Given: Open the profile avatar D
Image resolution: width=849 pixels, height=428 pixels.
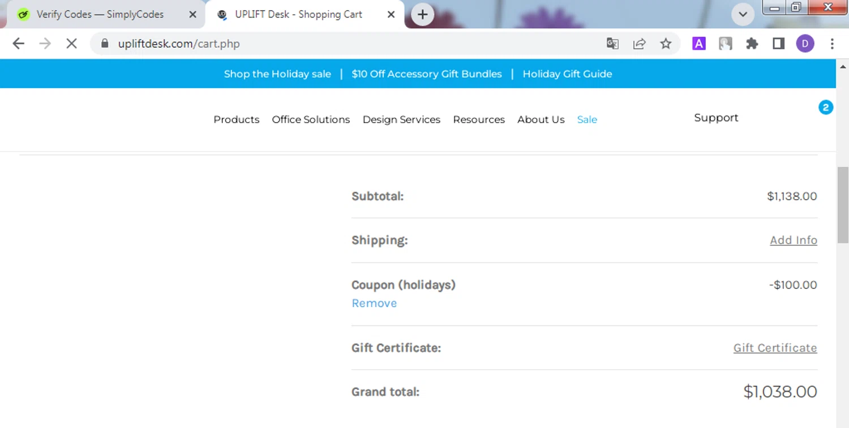Looking at the screenshot, I should click(x=805, y=44).
